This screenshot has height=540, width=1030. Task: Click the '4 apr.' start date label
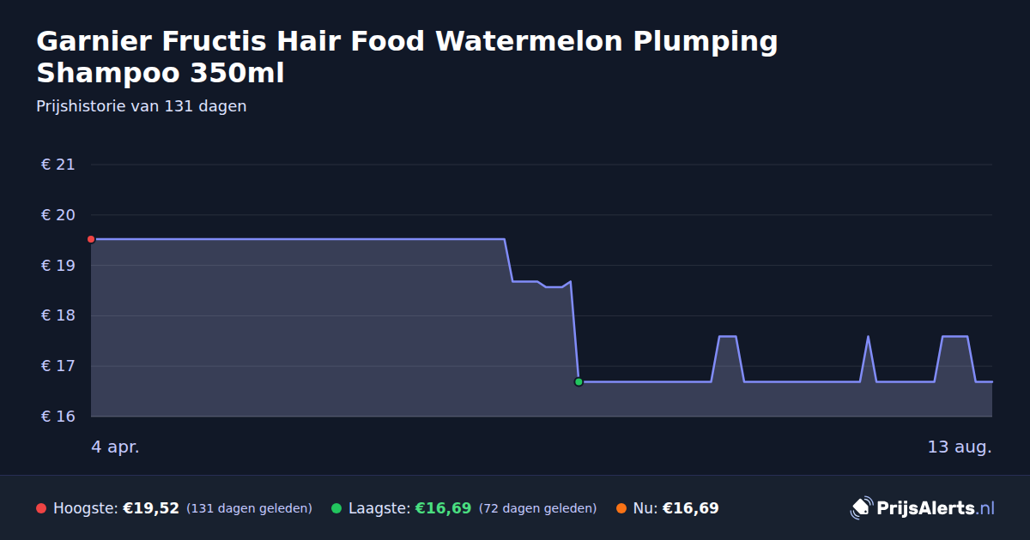pos(115,447)
